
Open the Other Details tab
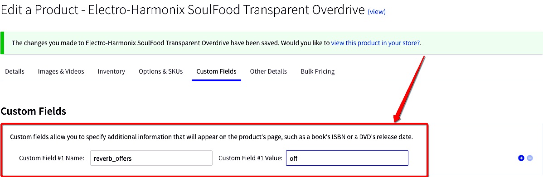268,71
